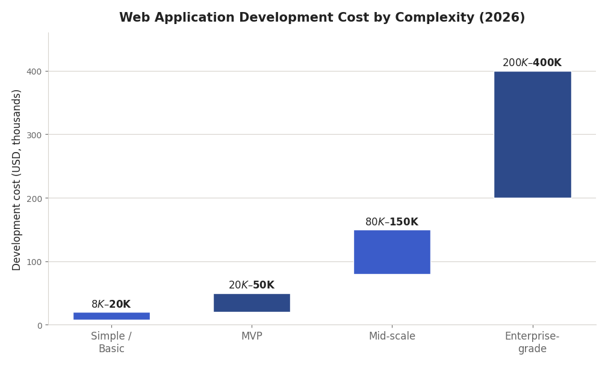Select the Simple / Basic bar
This screenshot has width=608, height=366.
[x=112, y=316]
